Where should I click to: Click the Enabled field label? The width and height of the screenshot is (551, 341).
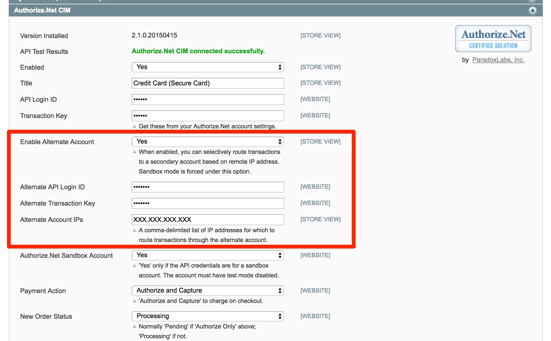32,67
